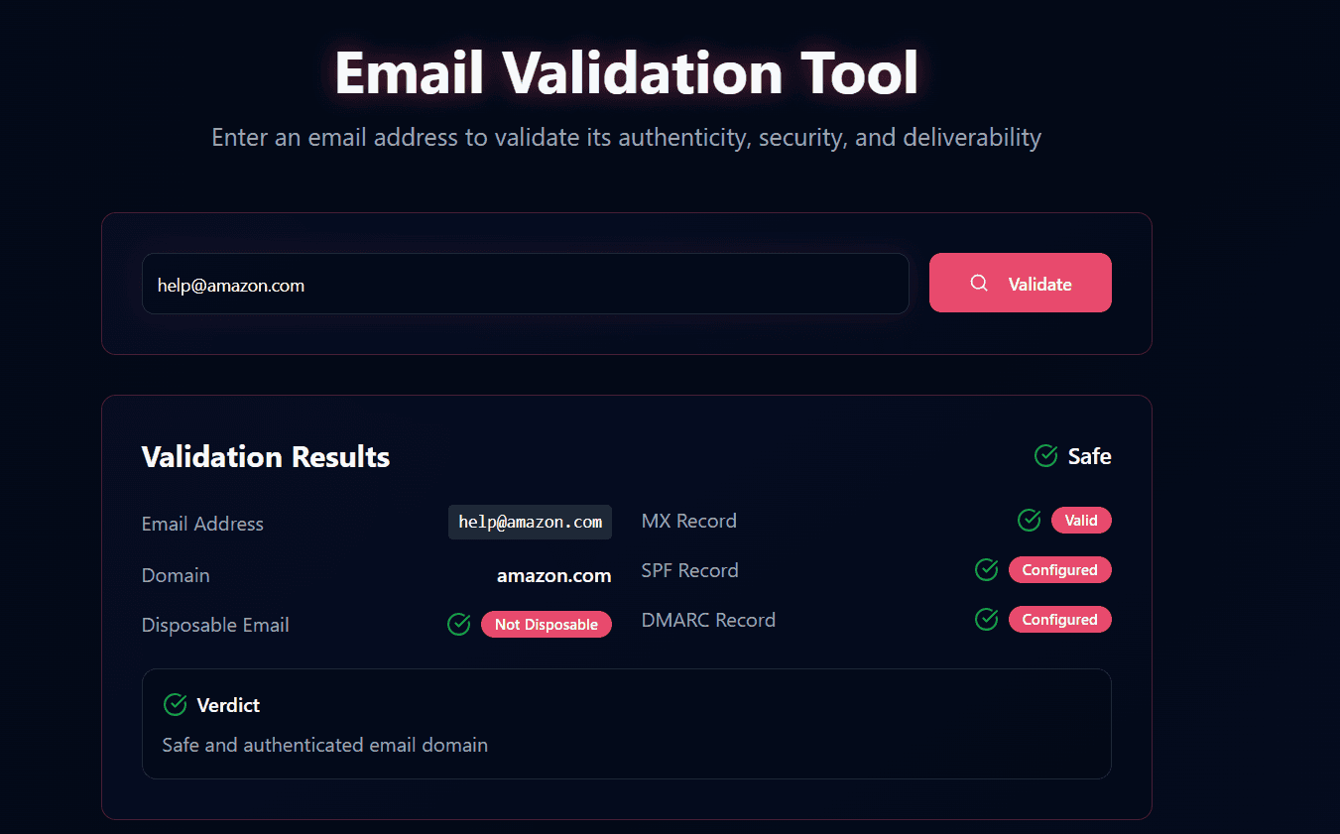Click the Configured badge for DMARC Record
This screenshot has width=1340, height=834.
click(1059, 620)
